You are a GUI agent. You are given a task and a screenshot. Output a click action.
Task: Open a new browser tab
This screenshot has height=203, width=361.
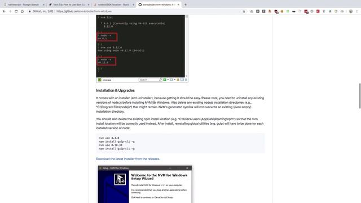(x=186, y=5)
